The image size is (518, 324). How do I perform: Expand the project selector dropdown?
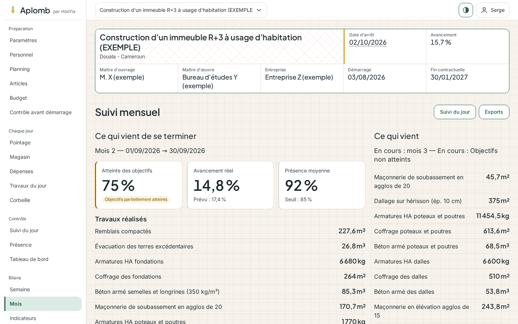click(x=181, y=10)
